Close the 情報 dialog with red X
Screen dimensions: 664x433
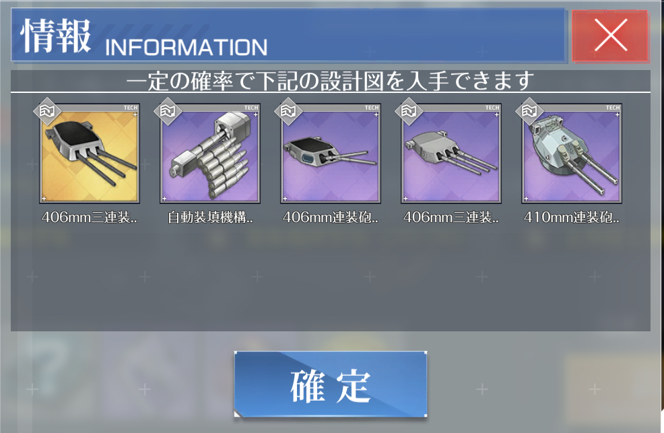click(610, 36)
